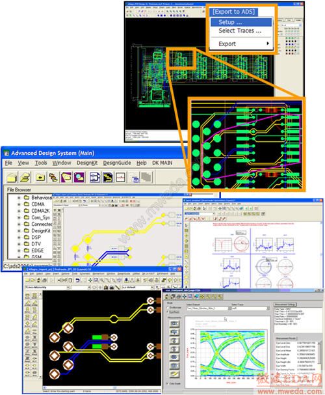
Task: Click small blue window icon in ADS Main toolbar
Action: (x=135, y=178)
